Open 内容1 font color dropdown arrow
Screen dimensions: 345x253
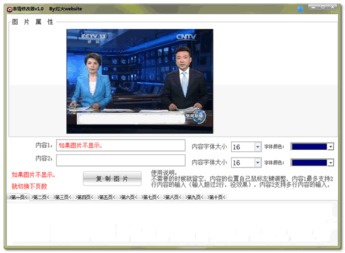point(331,147)
